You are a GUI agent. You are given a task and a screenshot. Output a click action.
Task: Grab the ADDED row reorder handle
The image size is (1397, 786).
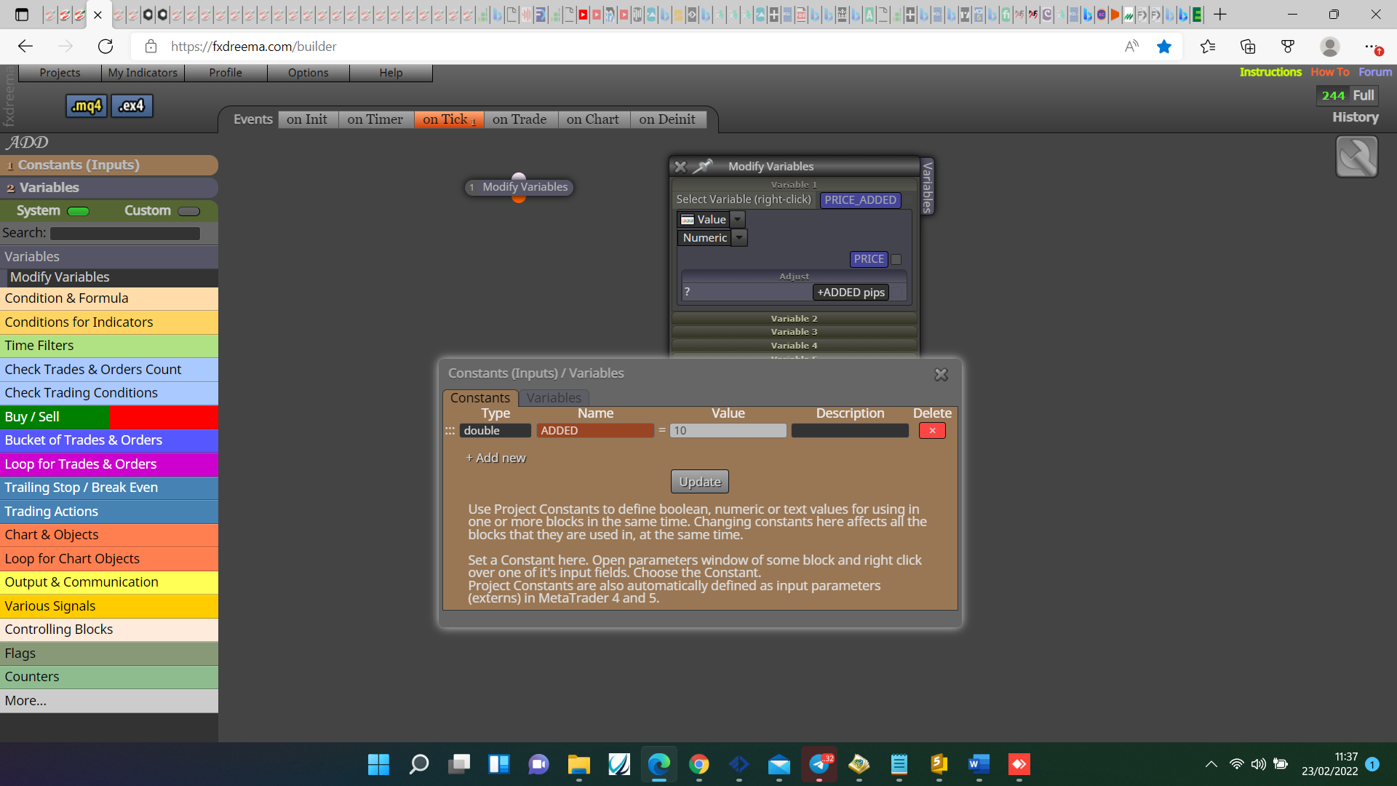[x=450, y=431]
